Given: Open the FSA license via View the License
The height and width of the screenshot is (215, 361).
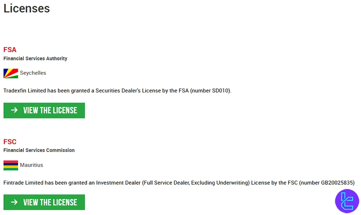Looking at the screenshot, I should click(x=50, y=110).
